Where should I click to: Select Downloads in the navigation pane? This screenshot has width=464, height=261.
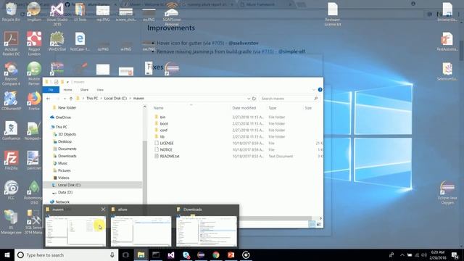coord(67,156)
